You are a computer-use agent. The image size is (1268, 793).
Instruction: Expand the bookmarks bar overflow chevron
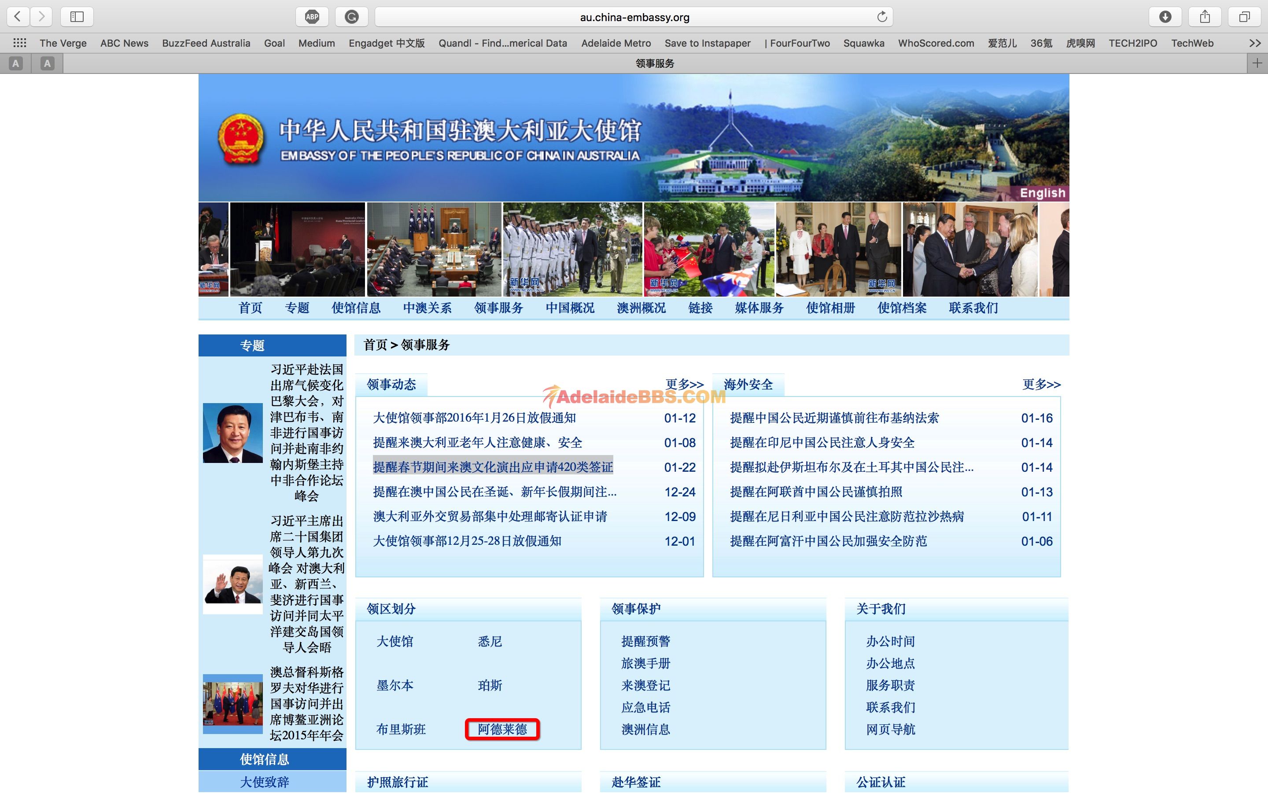[x=1255, y=43]
